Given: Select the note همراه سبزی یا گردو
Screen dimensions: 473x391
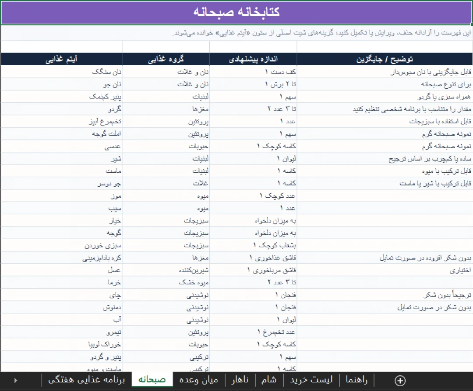Looking at the screenshot, I should click(x=385, y=97).
